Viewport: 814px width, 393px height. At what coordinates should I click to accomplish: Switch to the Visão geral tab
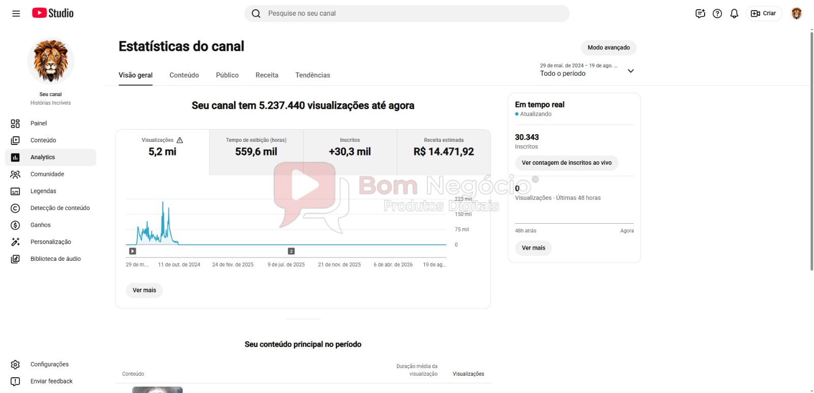click(135, 75)
